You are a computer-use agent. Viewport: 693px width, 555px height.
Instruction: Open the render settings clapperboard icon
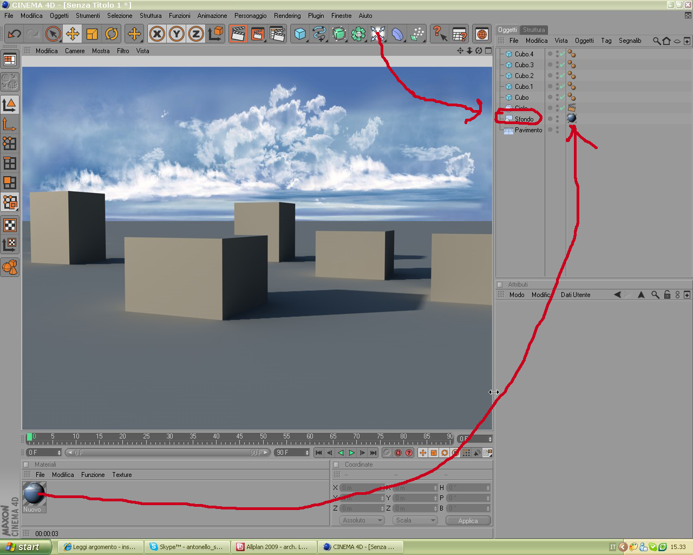(x=277, y=34)
